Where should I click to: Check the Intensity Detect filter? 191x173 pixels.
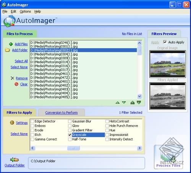coord(107,139)
